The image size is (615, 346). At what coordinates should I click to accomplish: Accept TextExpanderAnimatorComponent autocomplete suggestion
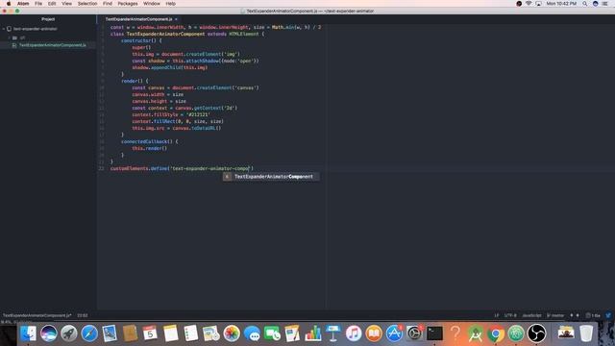[x=271, y=177]
